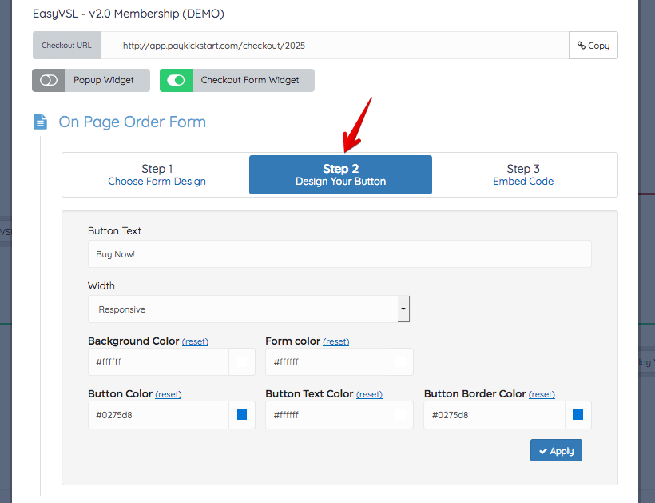Reset the Button Border Color
This screenshot has height=503, width=655.
[x=542, y=394]
